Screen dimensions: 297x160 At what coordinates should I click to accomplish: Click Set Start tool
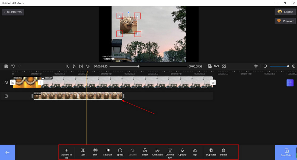point(108,152)
